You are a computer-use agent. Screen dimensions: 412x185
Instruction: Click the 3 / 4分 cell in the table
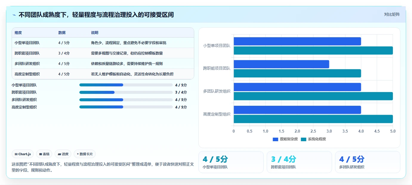click(64, 53)
